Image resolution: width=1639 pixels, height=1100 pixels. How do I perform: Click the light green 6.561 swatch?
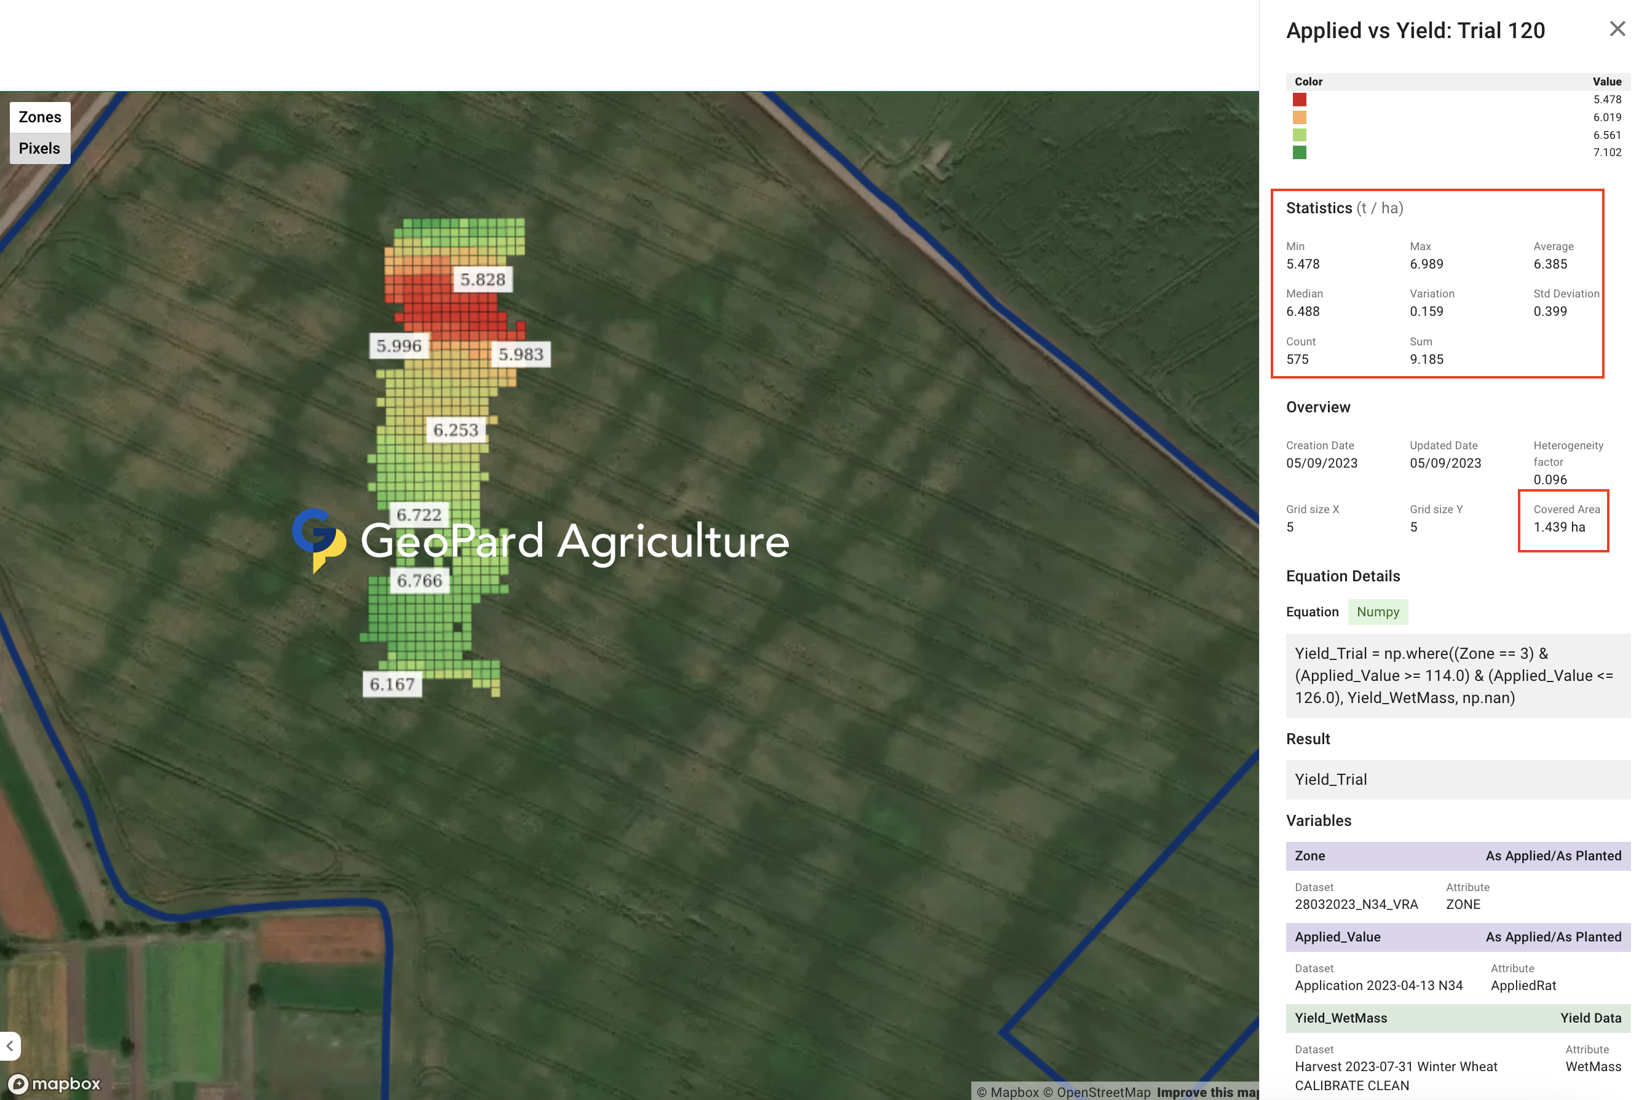coord(1300,135)
